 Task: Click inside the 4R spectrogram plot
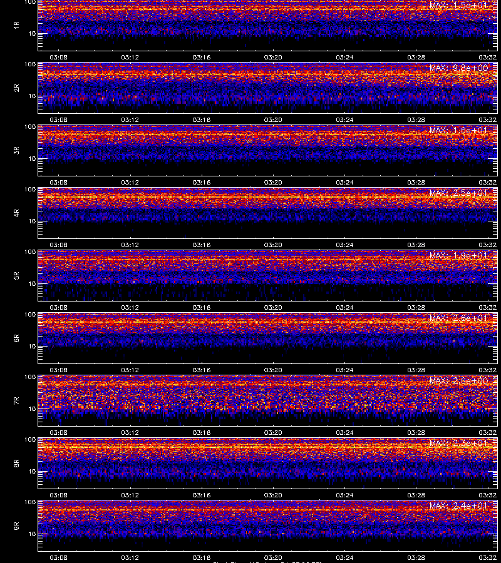(267, 213)
